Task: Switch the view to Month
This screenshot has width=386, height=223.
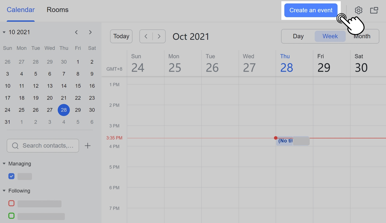Action: pyautogui.click(x=362, y=36)
